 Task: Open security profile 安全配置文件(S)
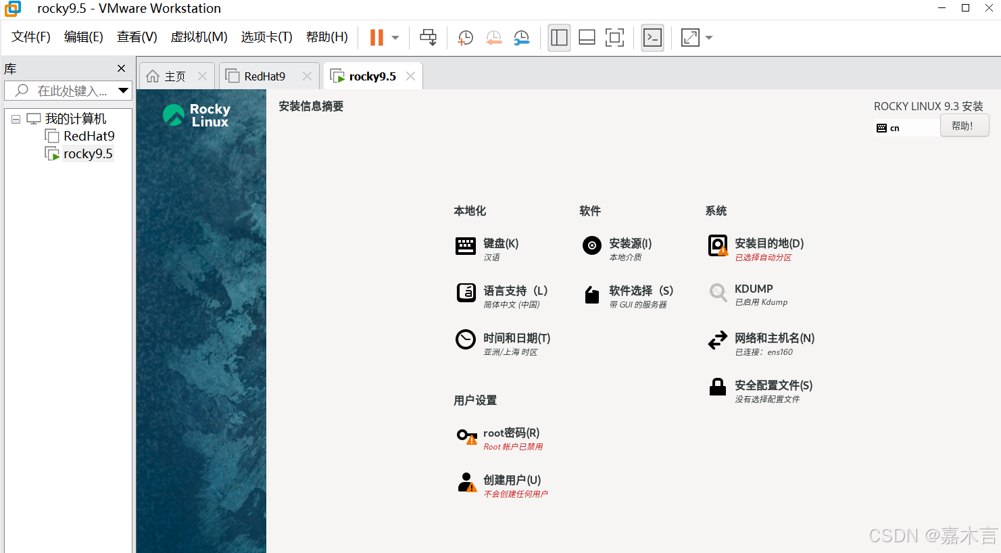click(x=760, y=391)
